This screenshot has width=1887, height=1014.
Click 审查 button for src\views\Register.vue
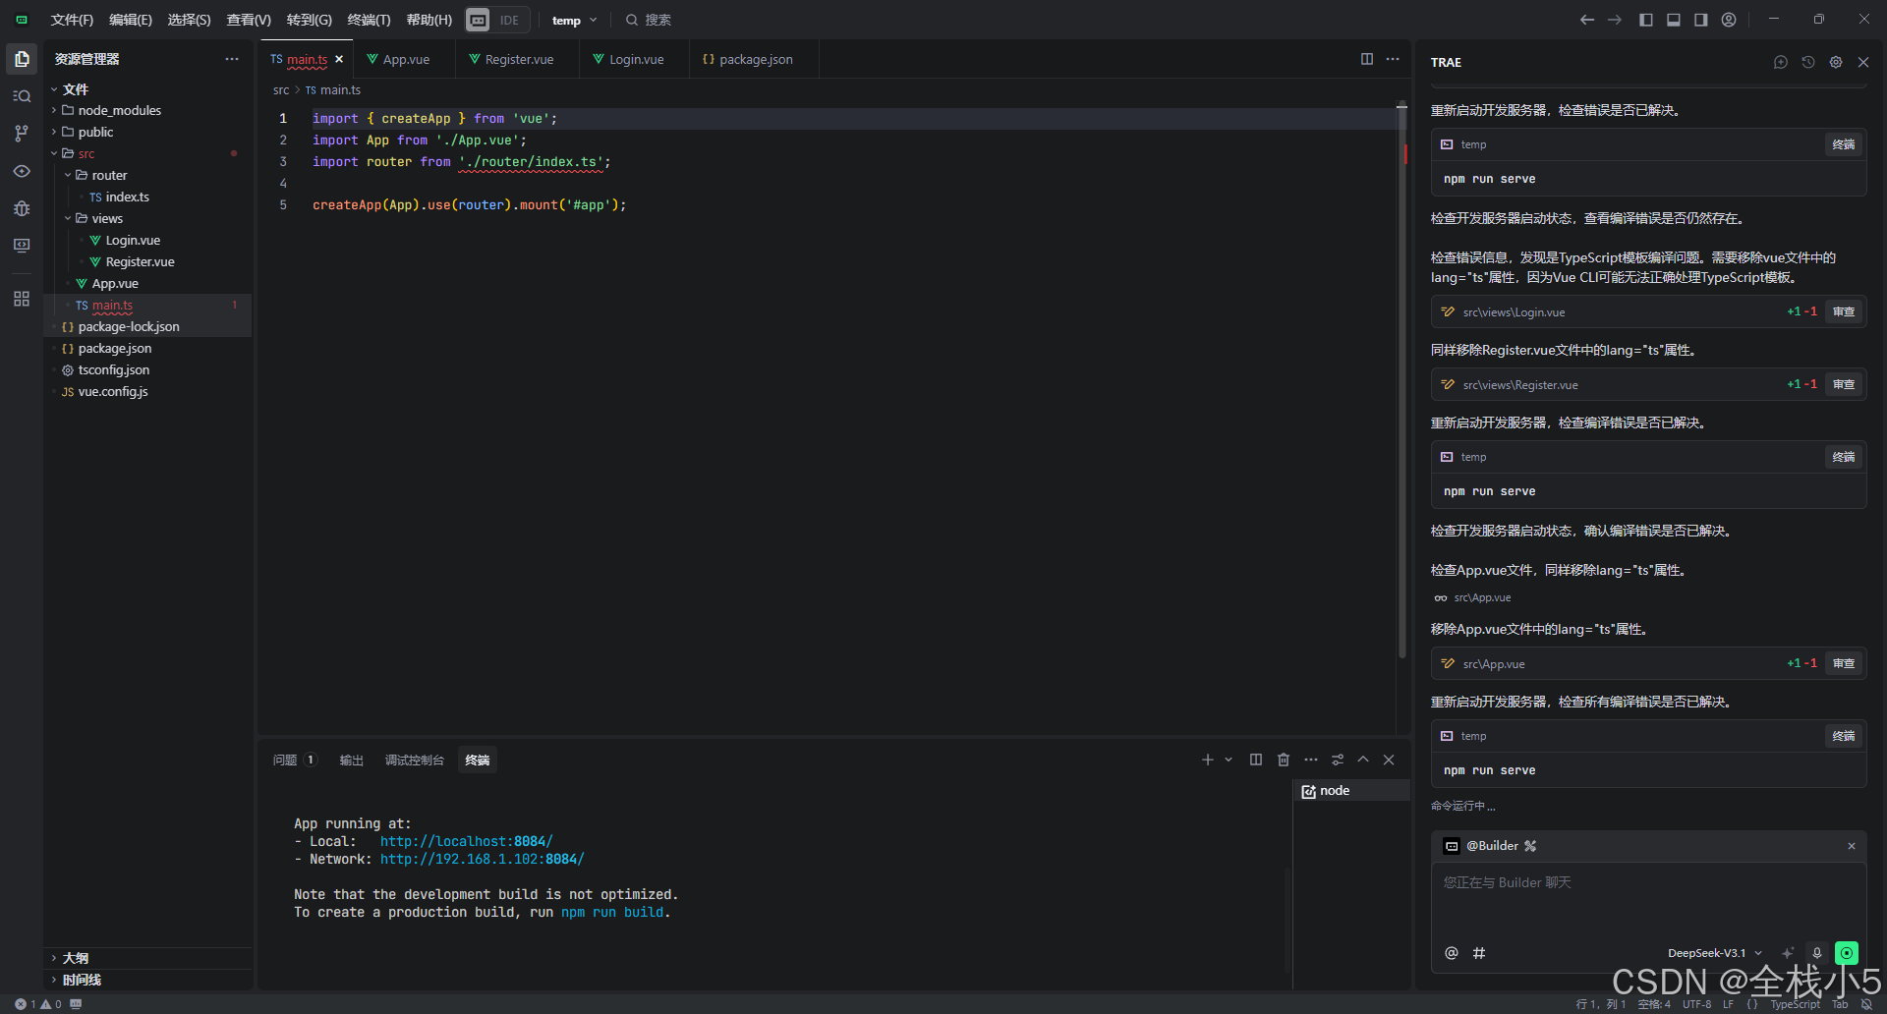coord(1844,384)
